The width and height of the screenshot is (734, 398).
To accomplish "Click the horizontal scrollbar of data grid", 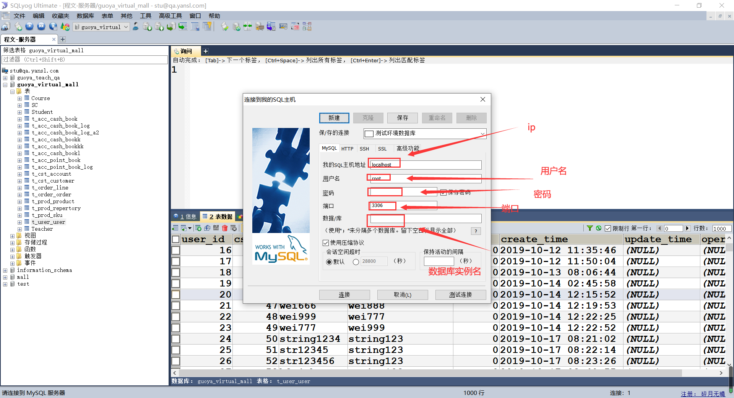I will 431,373.
